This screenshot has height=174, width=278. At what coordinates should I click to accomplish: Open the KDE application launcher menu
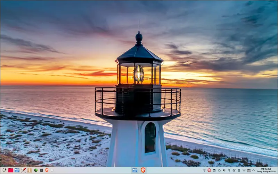pos(4,170)
